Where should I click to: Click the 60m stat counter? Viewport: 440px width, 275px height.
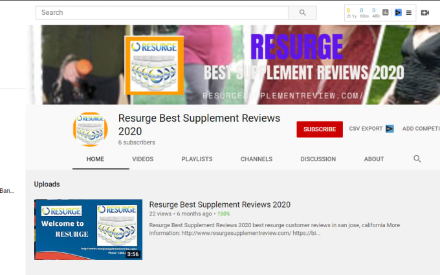tap(364, 13)
